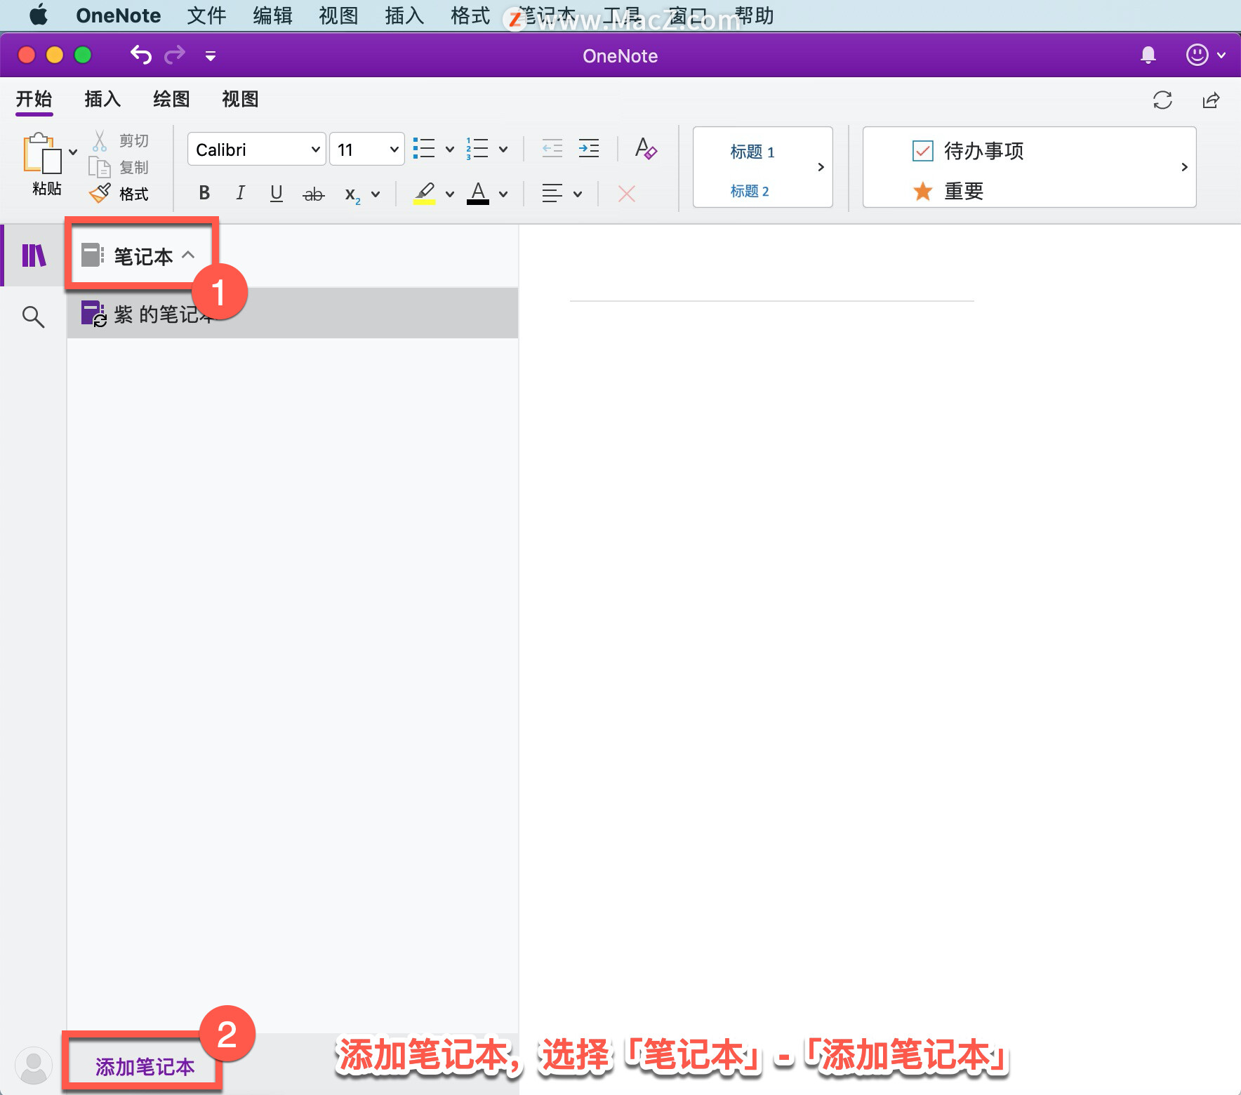Open subscript options dropdown arrow

[x=376, y=194]
